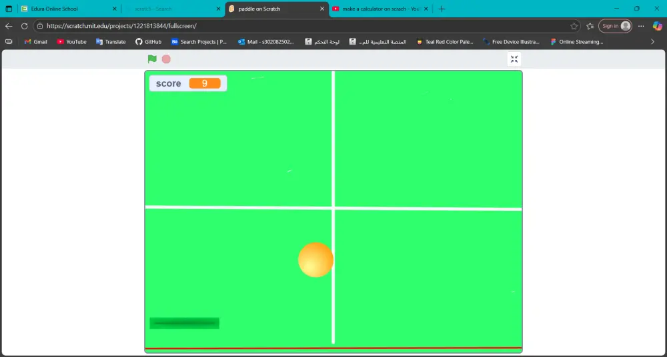The width and height of the screenshot is (667, 357).
Task: Open the Search Projects bookmark
Action: (x=199, y=42)
